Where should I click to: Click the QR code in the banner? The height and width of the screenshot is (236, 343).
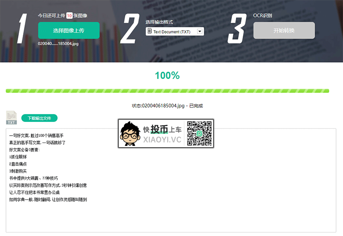(x=199, y=133)
